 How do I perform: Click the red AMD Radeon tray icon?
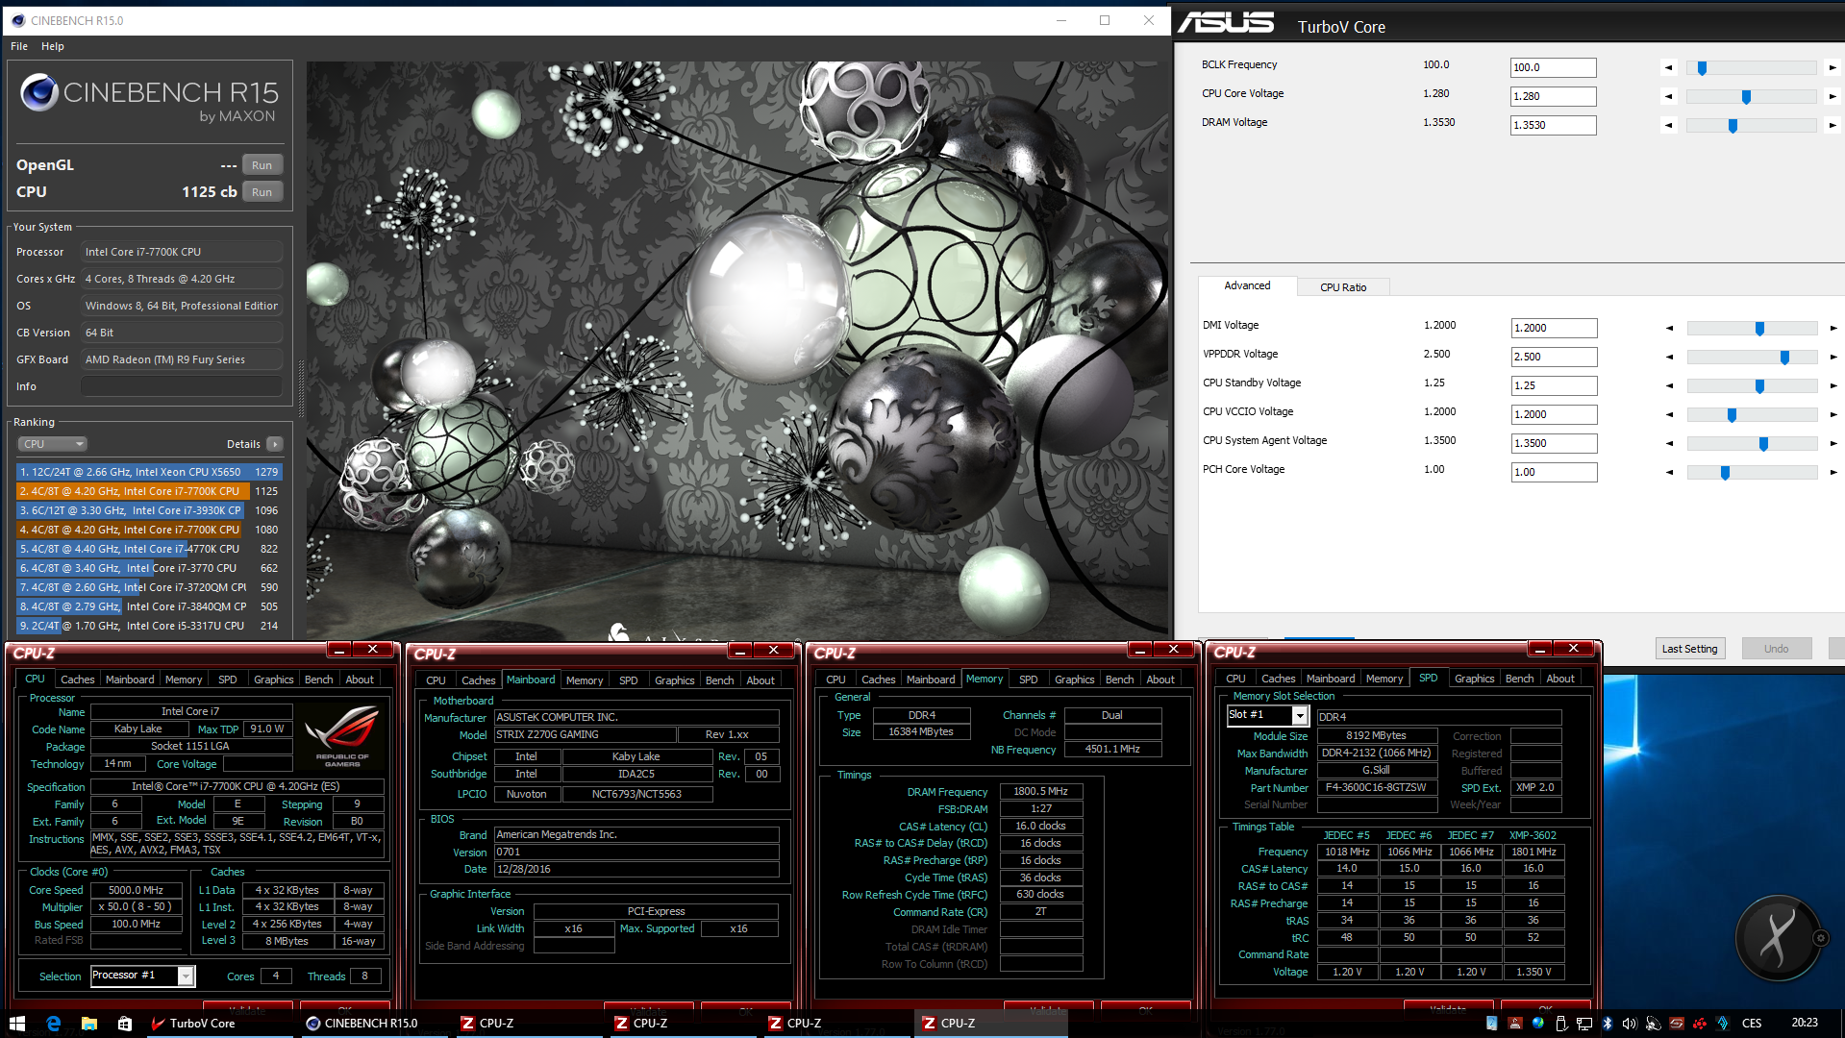coord(1700,1024)
